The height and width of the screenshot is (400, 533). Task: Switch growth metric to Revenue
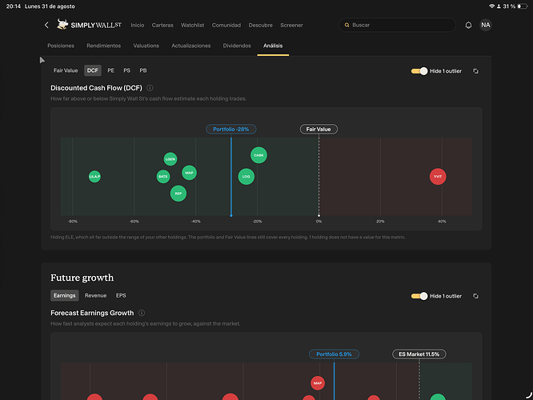[x=95, y=295]
